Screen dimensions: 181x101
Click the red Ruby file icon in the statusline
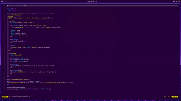[10, 97]
